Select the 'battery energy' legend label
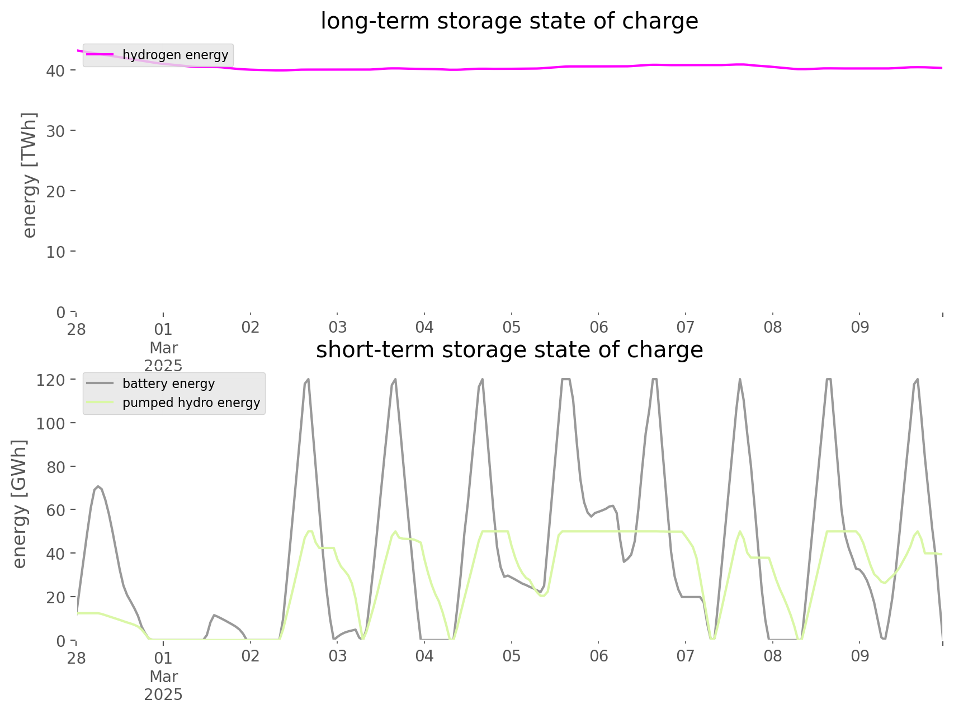954x714 pixels. click(x=169, y=384)
